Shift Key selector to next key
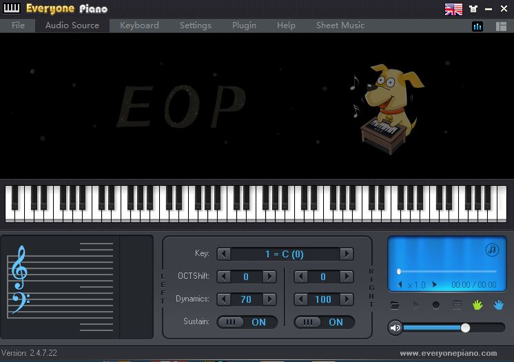The width and height of the screenshot is (514, 362). click(347, 254)
